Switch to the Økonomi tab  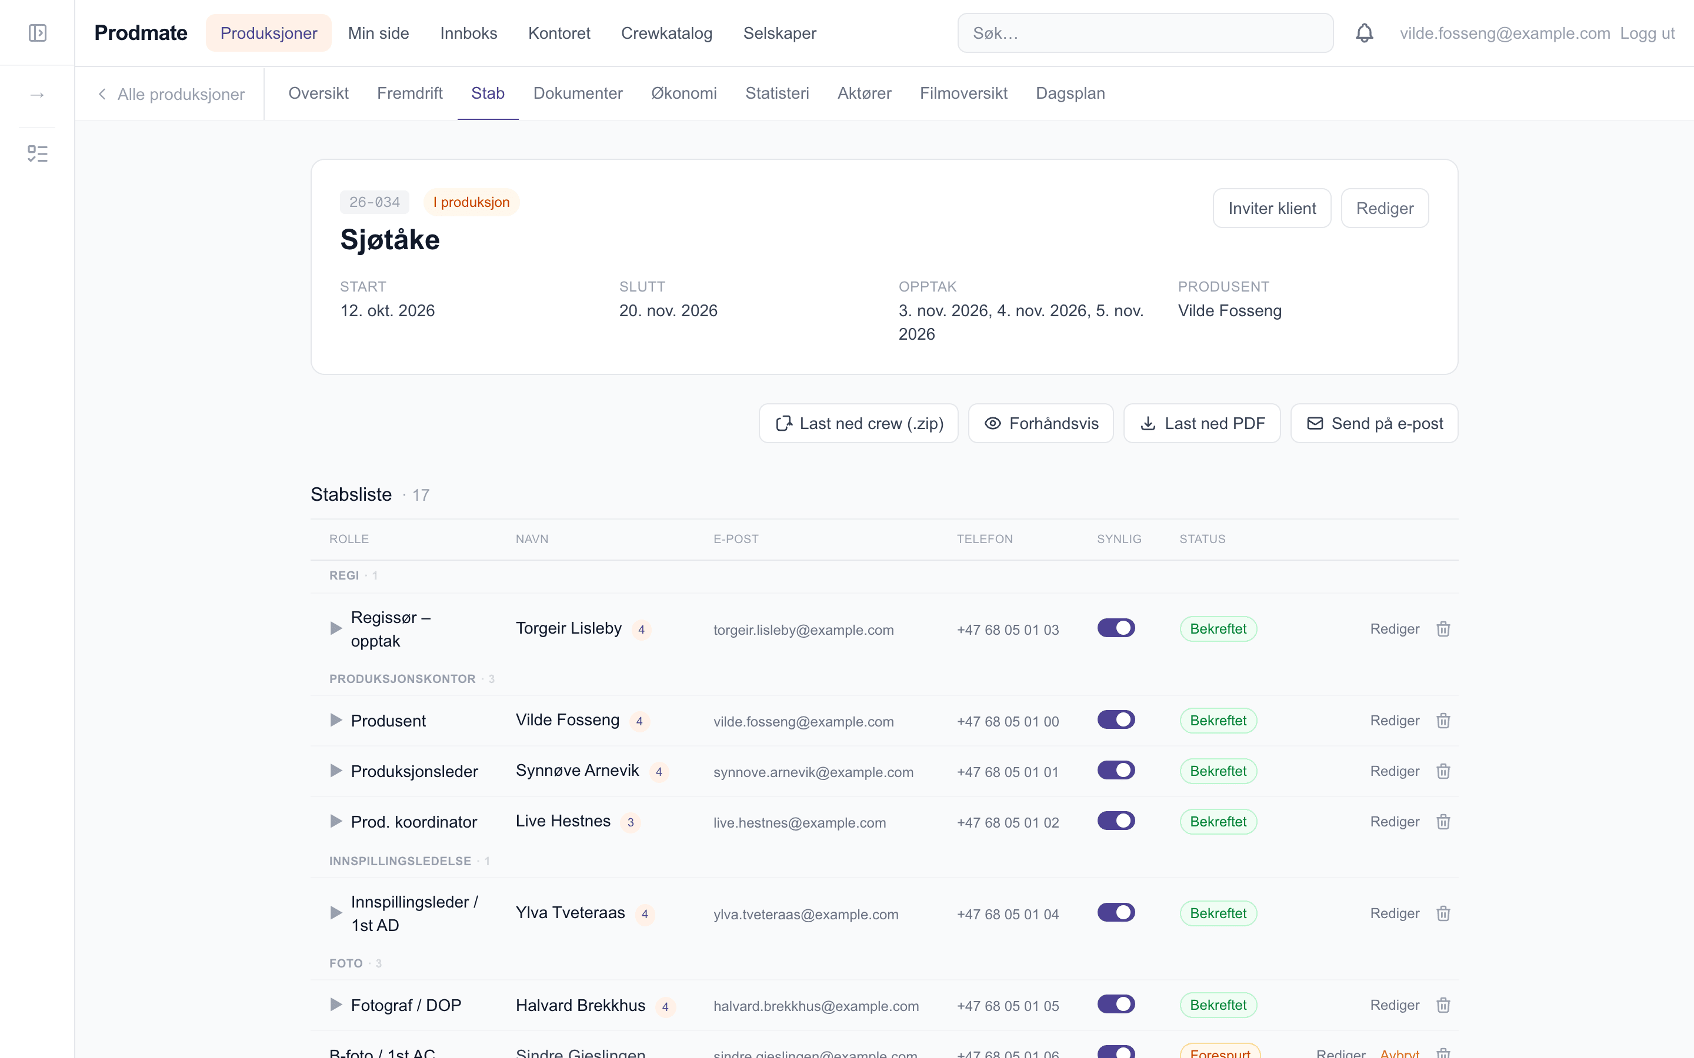pos(684,93)
